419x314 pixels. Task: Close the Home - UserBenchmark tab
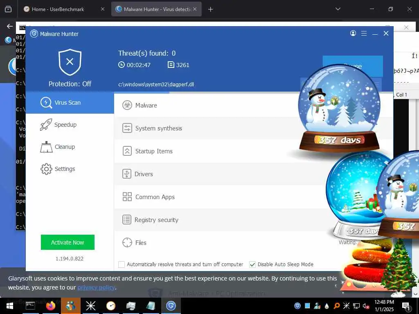(x=103, y=9)
